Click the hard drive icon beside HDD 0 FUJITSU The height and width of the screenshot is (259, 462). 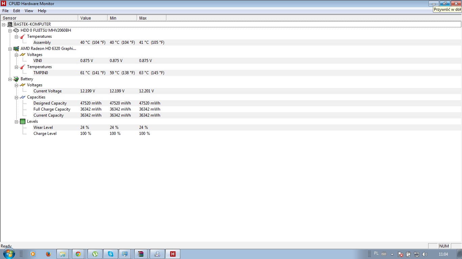click(16, 30)
